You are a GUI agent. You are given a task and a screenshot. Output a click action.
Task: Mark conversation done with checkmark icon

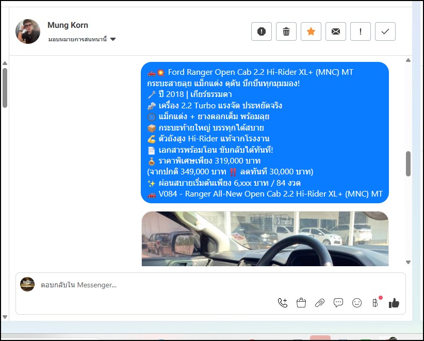385,31
